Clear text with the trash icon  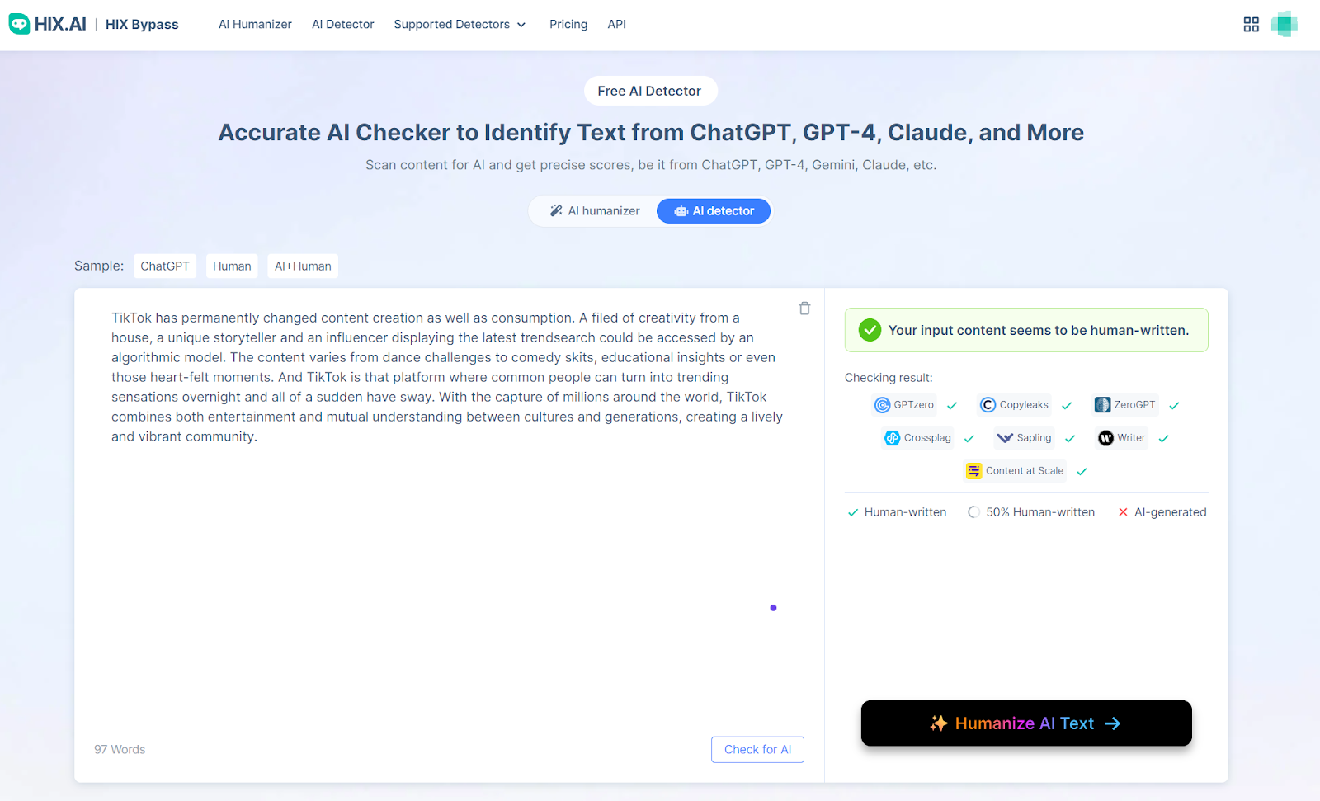(804, 309)
